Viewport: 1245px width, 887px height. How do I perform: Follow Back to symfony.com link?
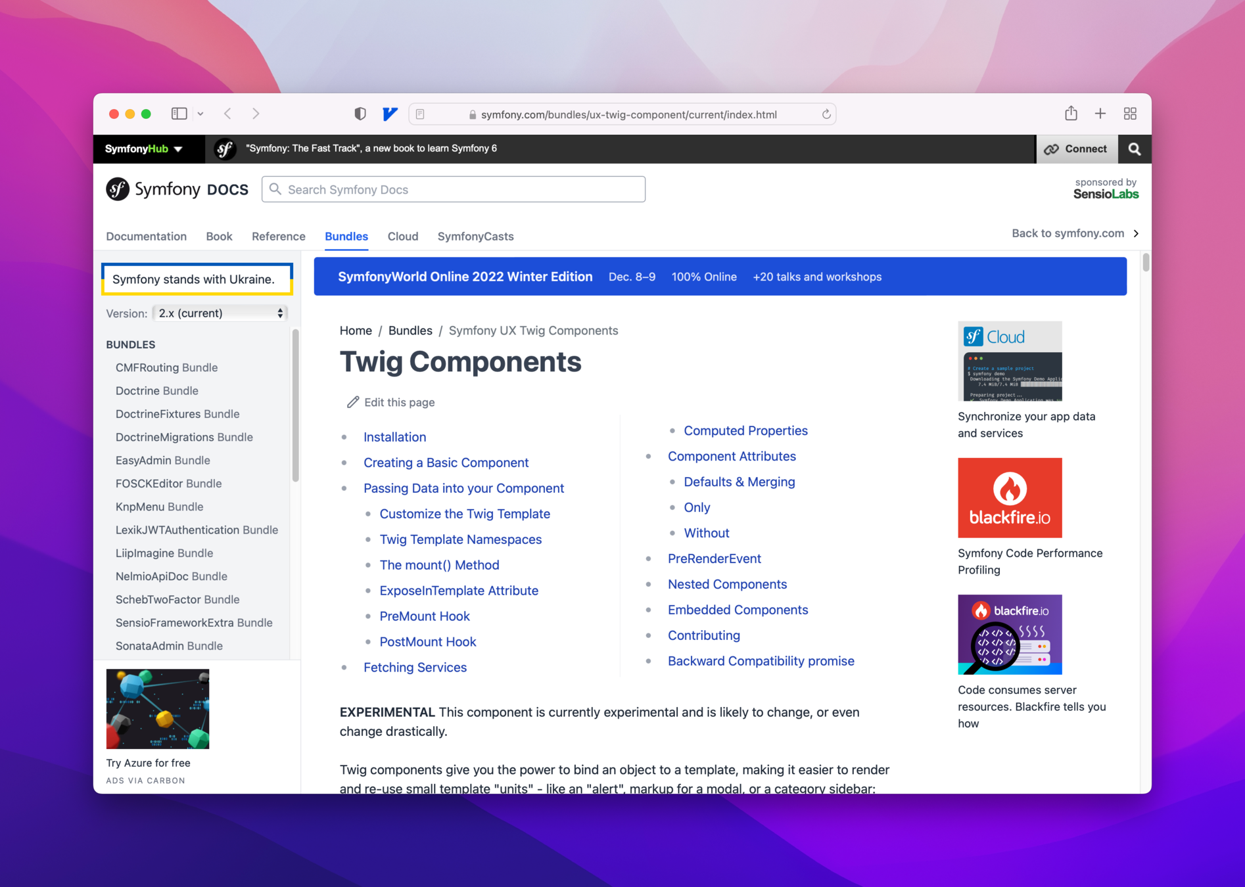coord(1068,233)
